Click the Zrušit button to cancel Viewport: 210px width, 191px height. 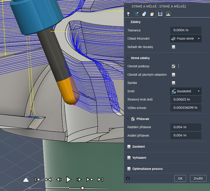pos(198,178)
